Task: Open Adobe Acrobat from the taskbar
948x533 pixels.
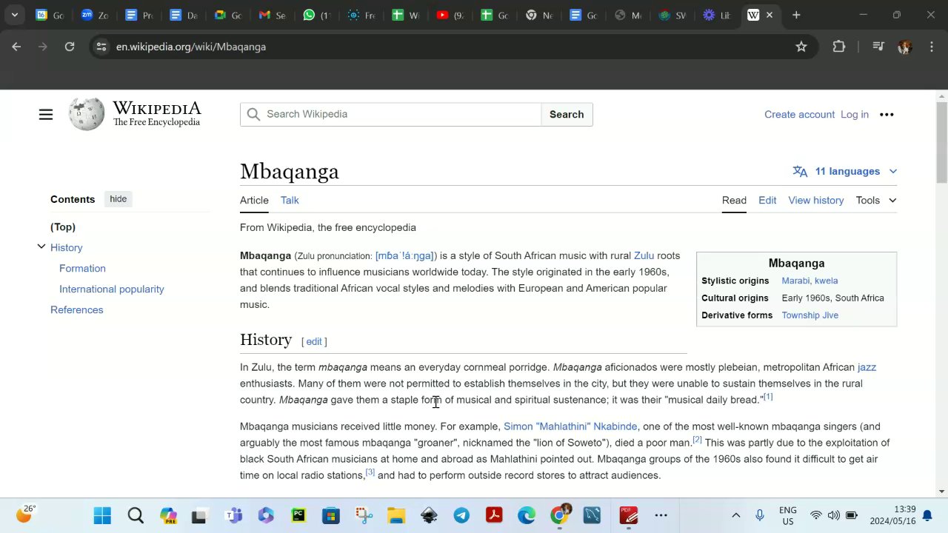Action: [494, 515]
